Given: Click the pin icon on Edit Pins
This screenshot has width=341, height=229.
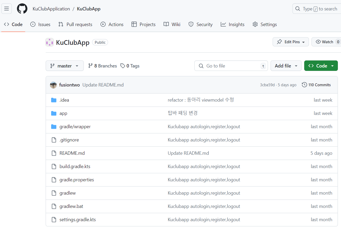Looking at the screenshot, I should point(279,42).
